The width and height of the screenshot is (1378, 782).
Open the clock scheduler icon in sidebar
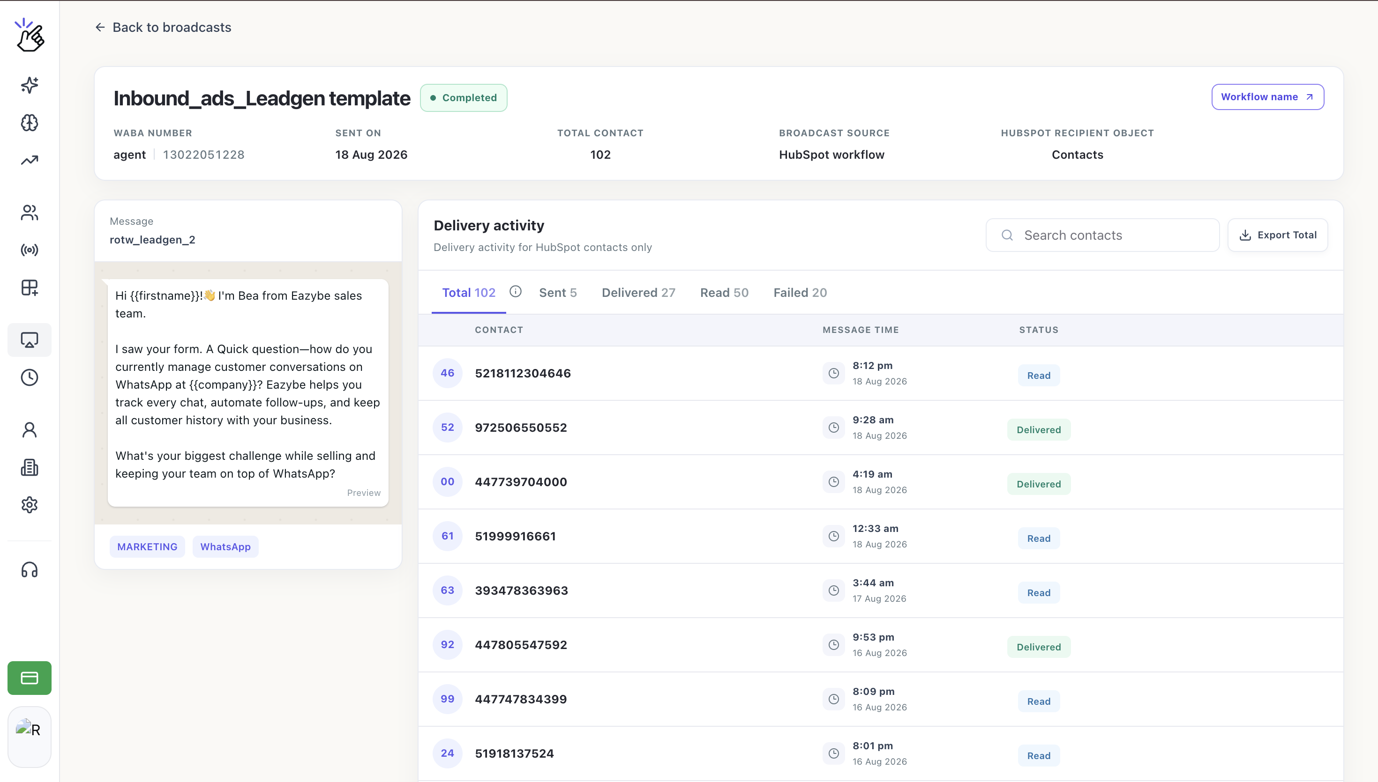pyautogui.click(x=30, y=377)
